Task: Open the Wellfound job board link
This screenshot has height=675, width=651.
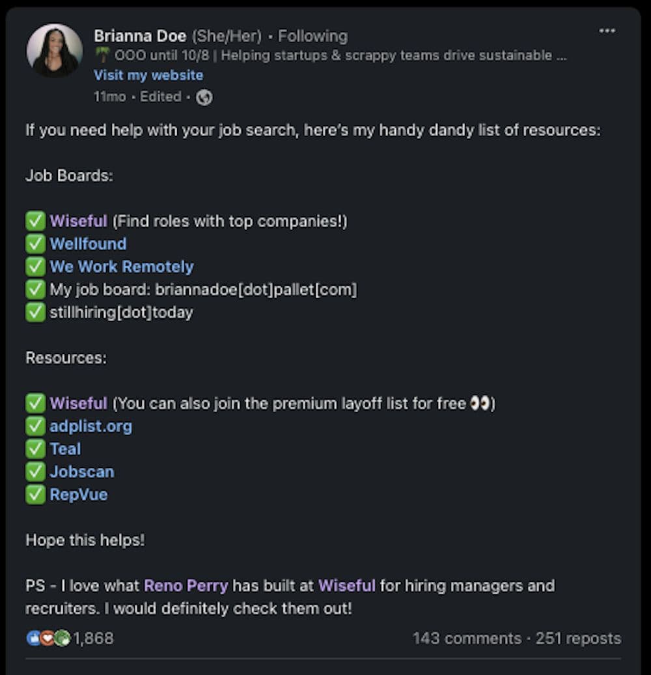Action: pyautogui.click(x=88, y=243)
